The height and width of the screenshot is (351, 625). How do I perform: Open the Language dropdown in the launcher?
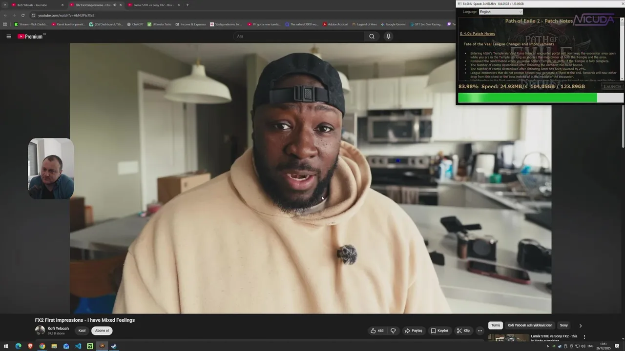click(x=500, y=12)
